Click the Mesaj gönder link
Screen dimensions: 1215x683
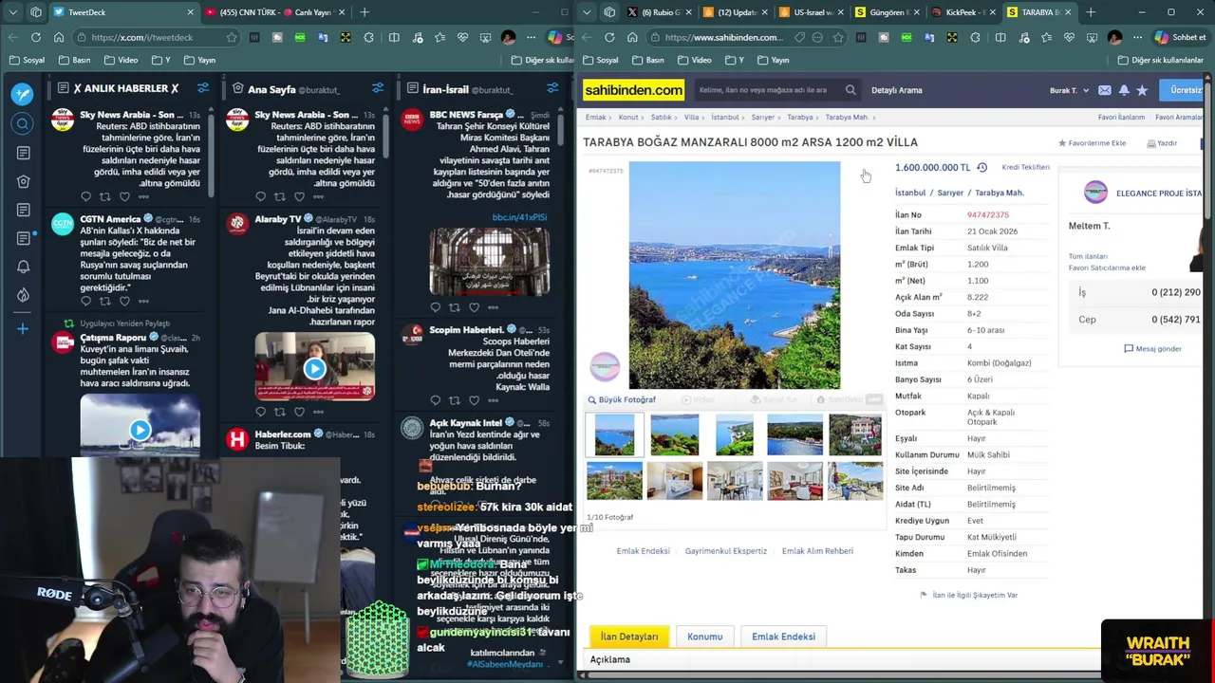tap(1153, 348)
